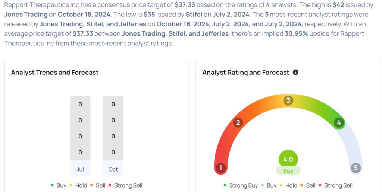382x192 pixels.
Task: Toggle Sell series in trends legend
Action: 98,185
